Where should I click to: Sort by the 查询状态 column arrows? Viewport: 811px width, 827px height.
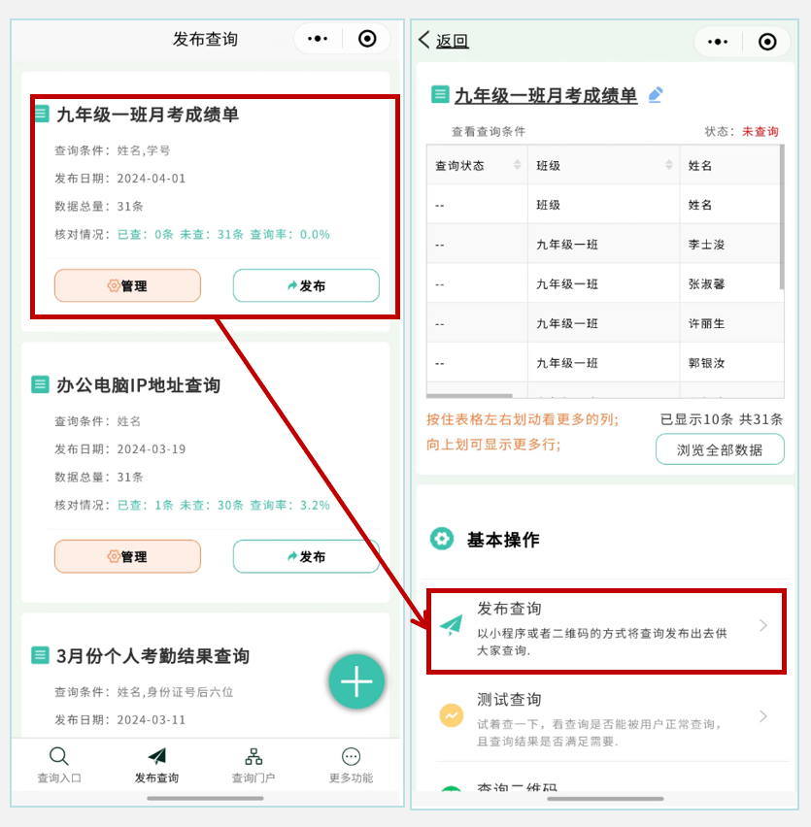(517, 165)
